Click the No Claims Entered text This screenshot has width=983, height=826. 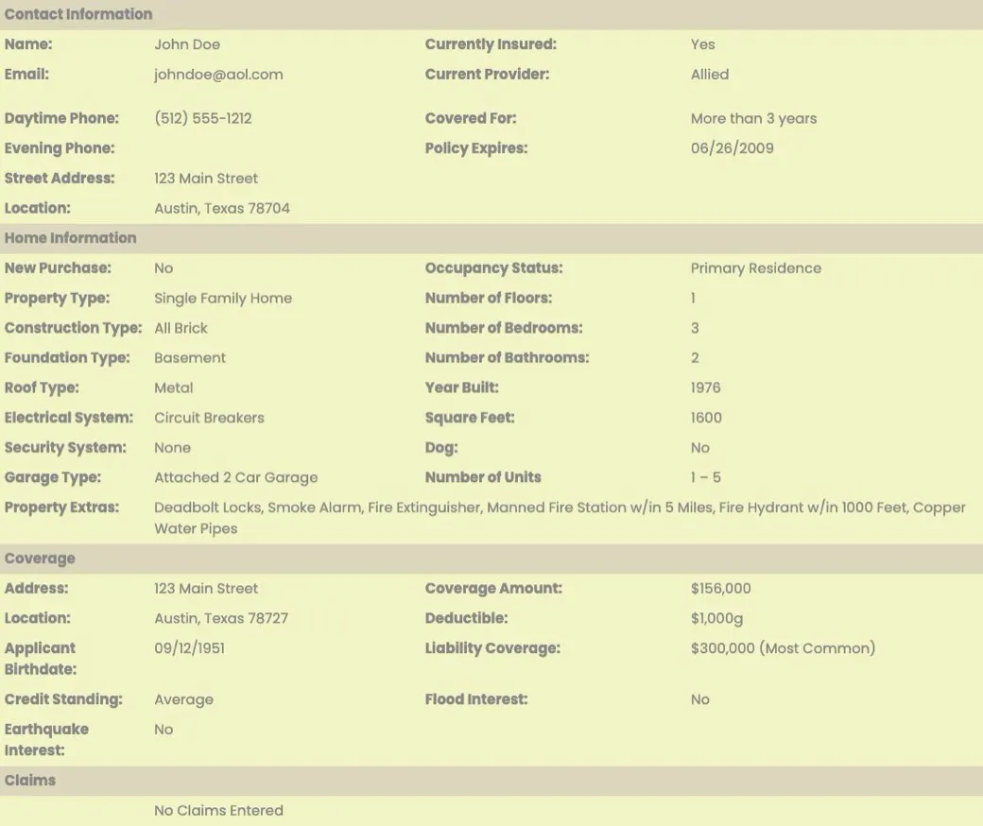[x=218, y=811]
